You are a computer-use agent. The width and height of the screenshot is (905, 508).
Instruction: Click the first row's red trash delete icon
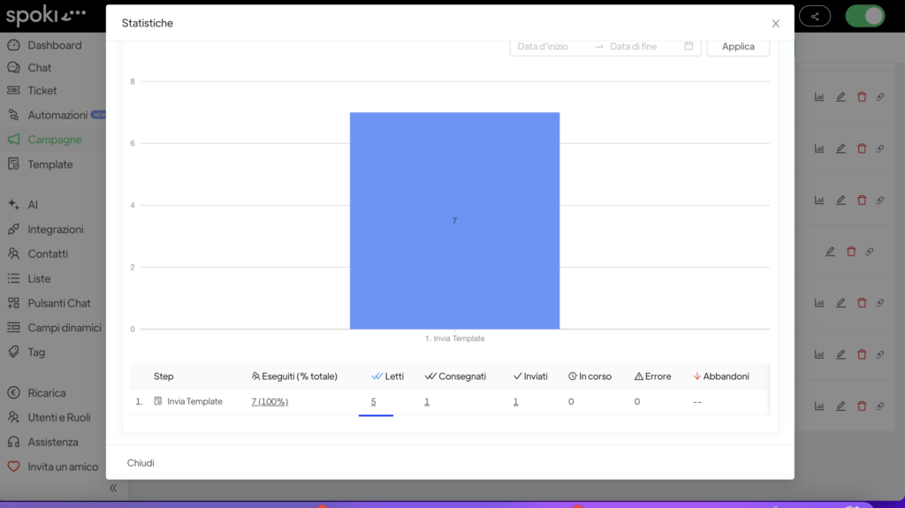click(862, 97)
